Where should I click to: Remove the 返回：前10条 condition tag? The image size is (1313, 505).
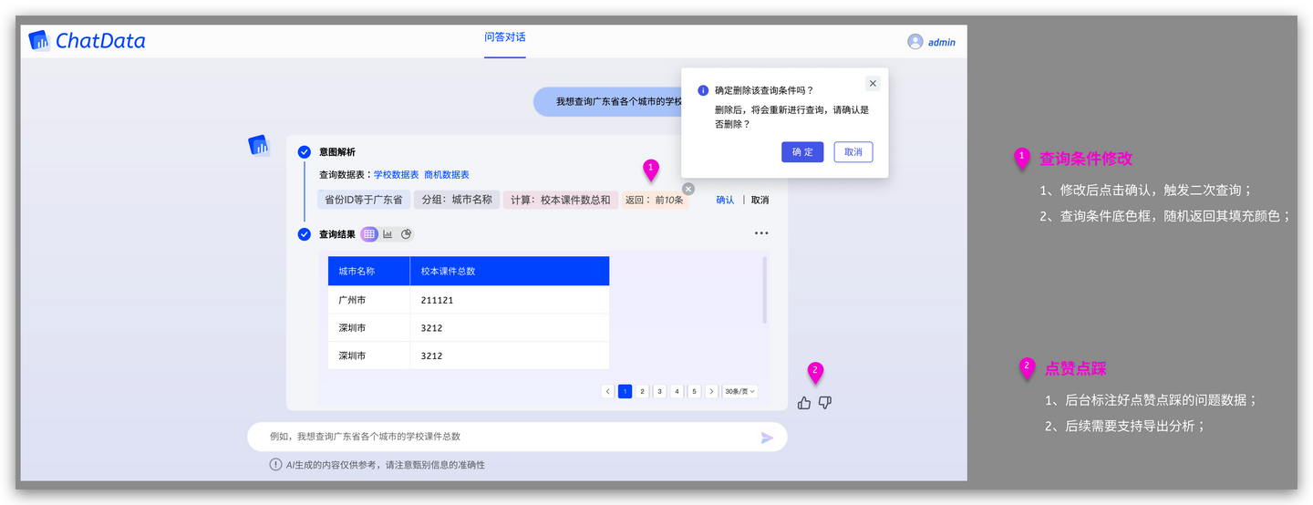(x=688, y=189)
